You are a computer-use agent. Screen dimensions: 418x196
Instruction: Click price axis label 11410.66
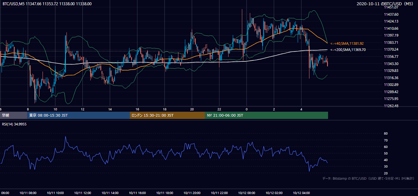coord(391,28)
